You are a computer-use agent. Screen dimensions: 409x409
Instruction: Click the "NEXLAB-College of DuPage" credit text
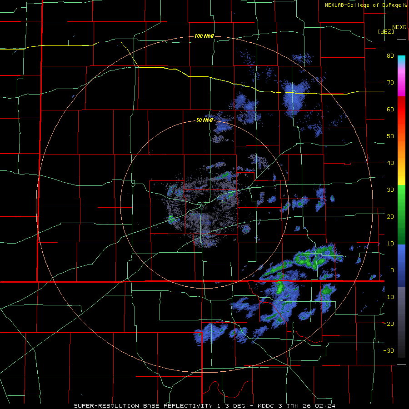click(363, 5)
